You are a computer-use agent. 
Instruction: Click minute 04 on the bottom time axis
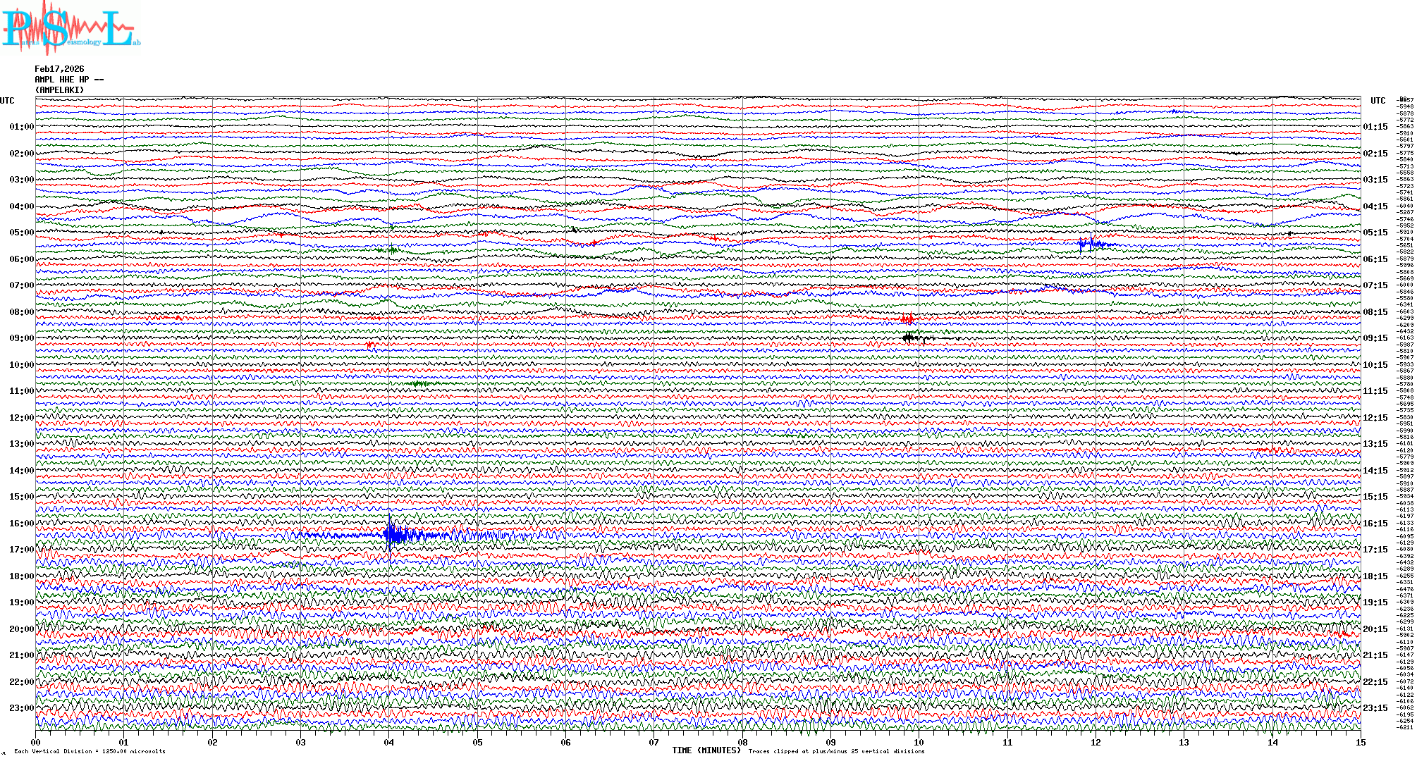click(x=389, y=743)
